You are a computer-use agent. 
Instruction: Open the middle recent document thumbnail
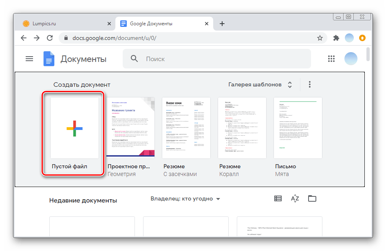(x=186, y=227)
